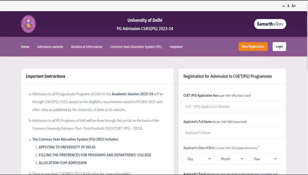Reset font size with A icon

coord(288,6)
